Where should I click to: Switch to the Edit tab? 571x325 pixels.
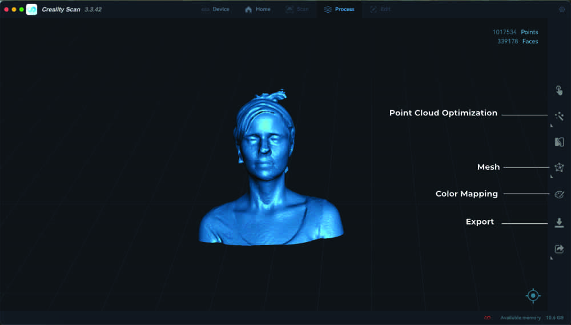click(380, 10)
